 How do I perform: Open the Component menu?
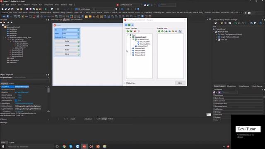[48, 5]
